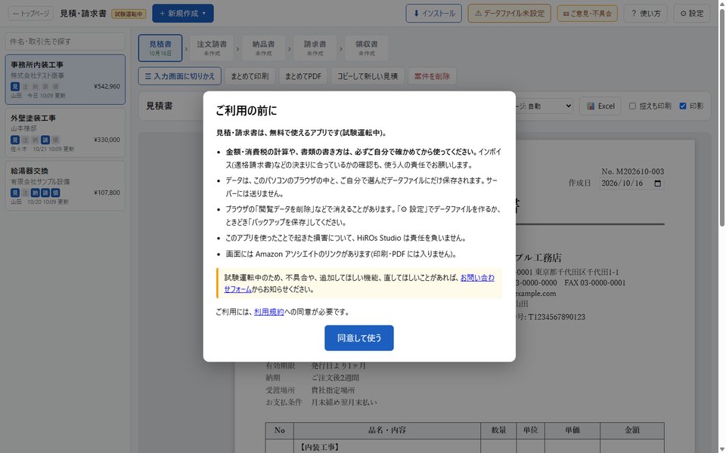Click the まとめてPDF button
Screen dimensions: 726x453
(x=302, y=76)
